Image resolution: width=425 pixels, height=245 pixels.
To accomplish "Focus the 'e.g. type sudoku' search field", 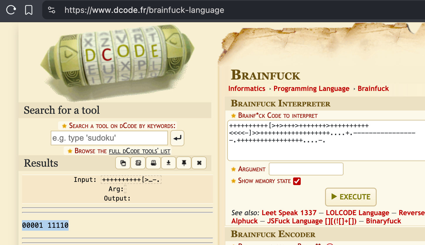I will [x=109, y=138].
